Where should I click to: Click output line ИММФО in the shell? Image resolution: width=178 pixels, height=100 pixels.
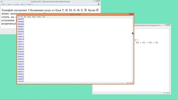tap(21, 57)
